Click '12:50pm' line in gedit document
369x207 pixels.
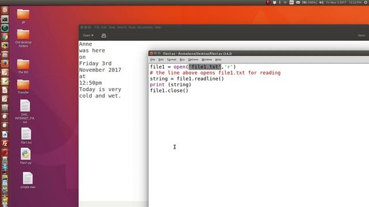[91, 83]
